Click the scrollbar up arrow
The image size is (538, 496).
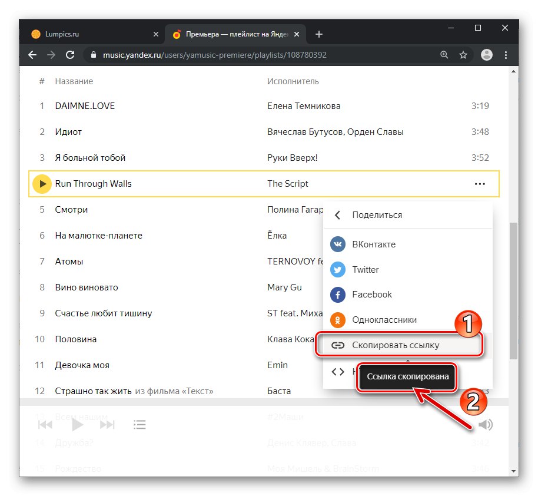(x=513, y=71)
